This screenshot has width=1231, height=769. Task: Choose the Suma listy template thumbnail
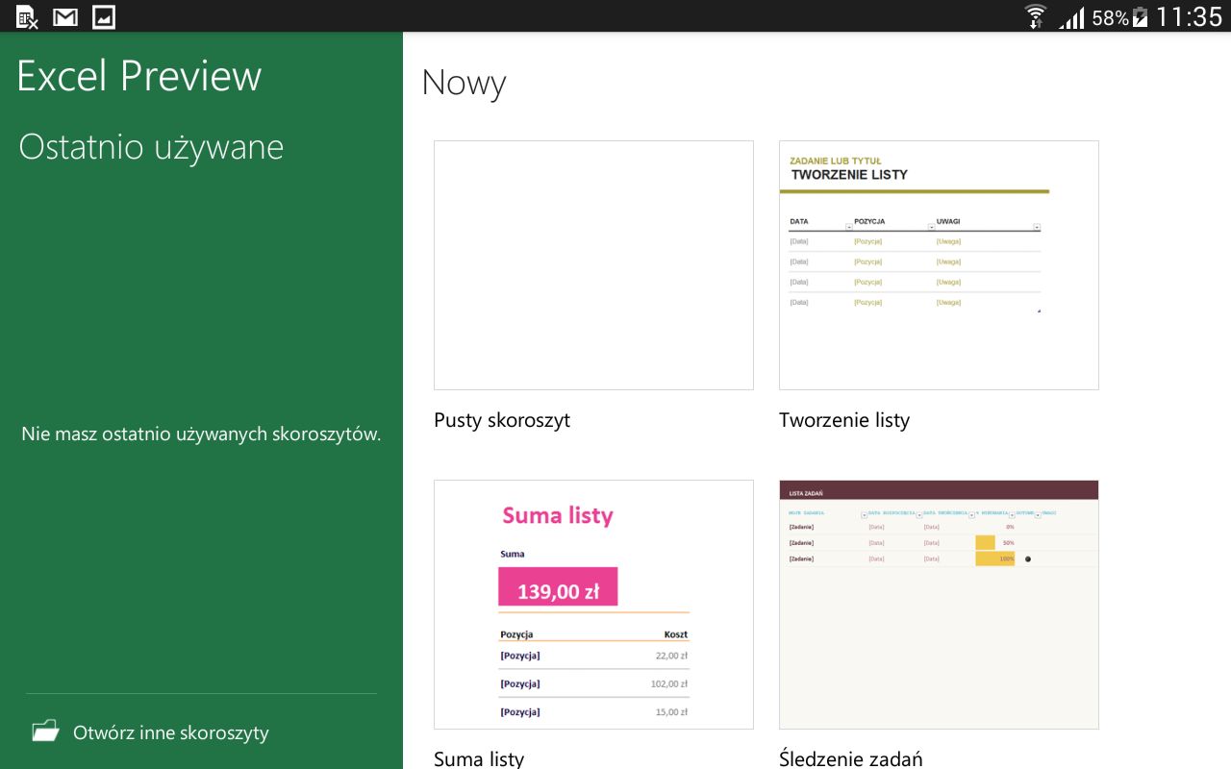593,605
